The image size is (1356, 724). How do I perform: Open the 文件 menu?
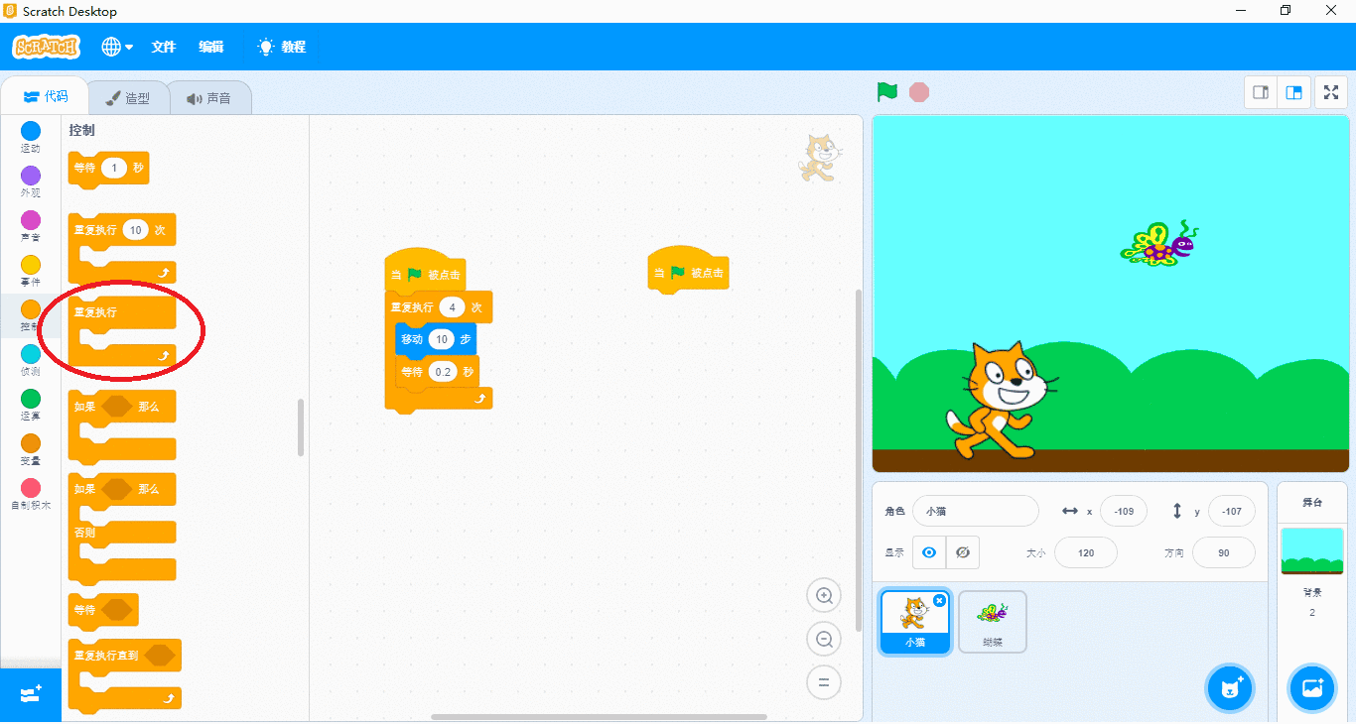164,47
